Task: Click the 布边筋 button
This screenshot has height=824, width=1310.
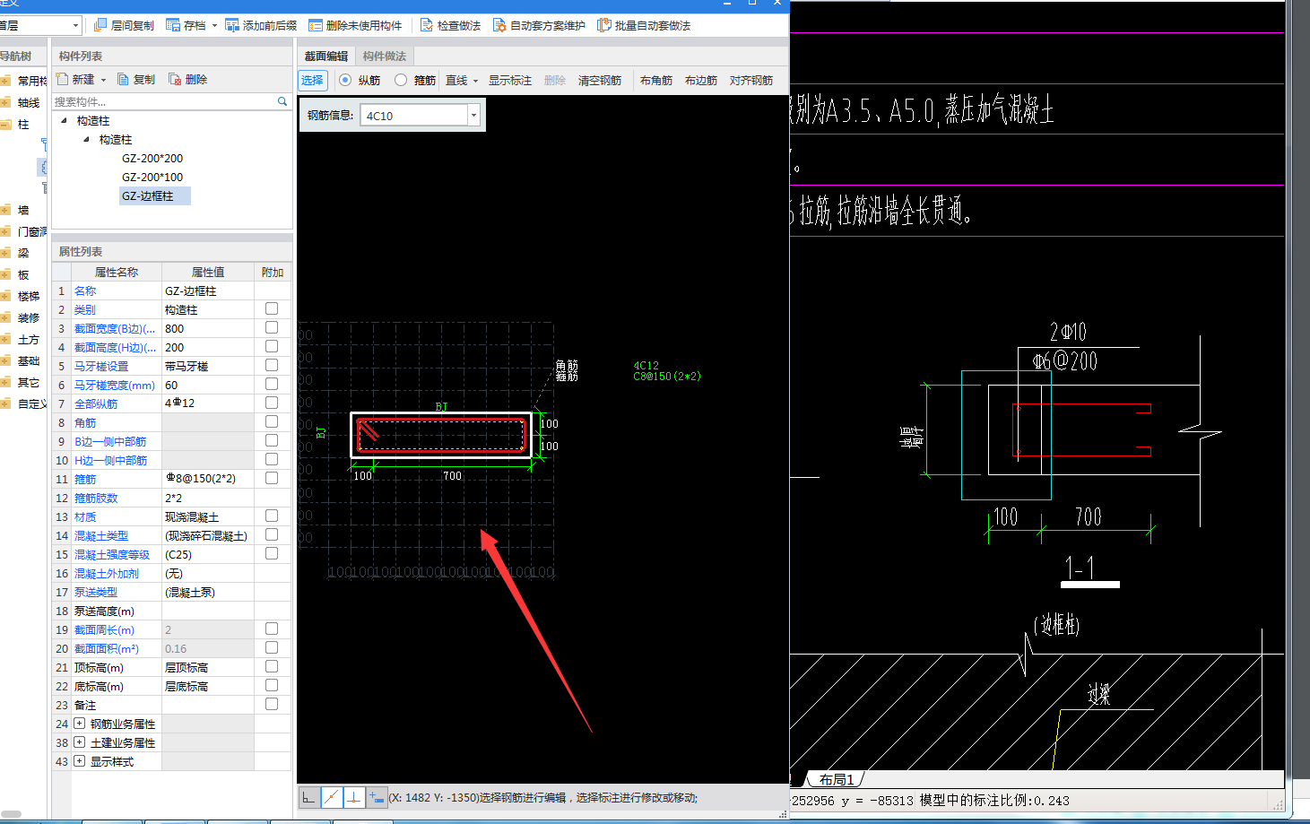Action: [x=701, y=80]
